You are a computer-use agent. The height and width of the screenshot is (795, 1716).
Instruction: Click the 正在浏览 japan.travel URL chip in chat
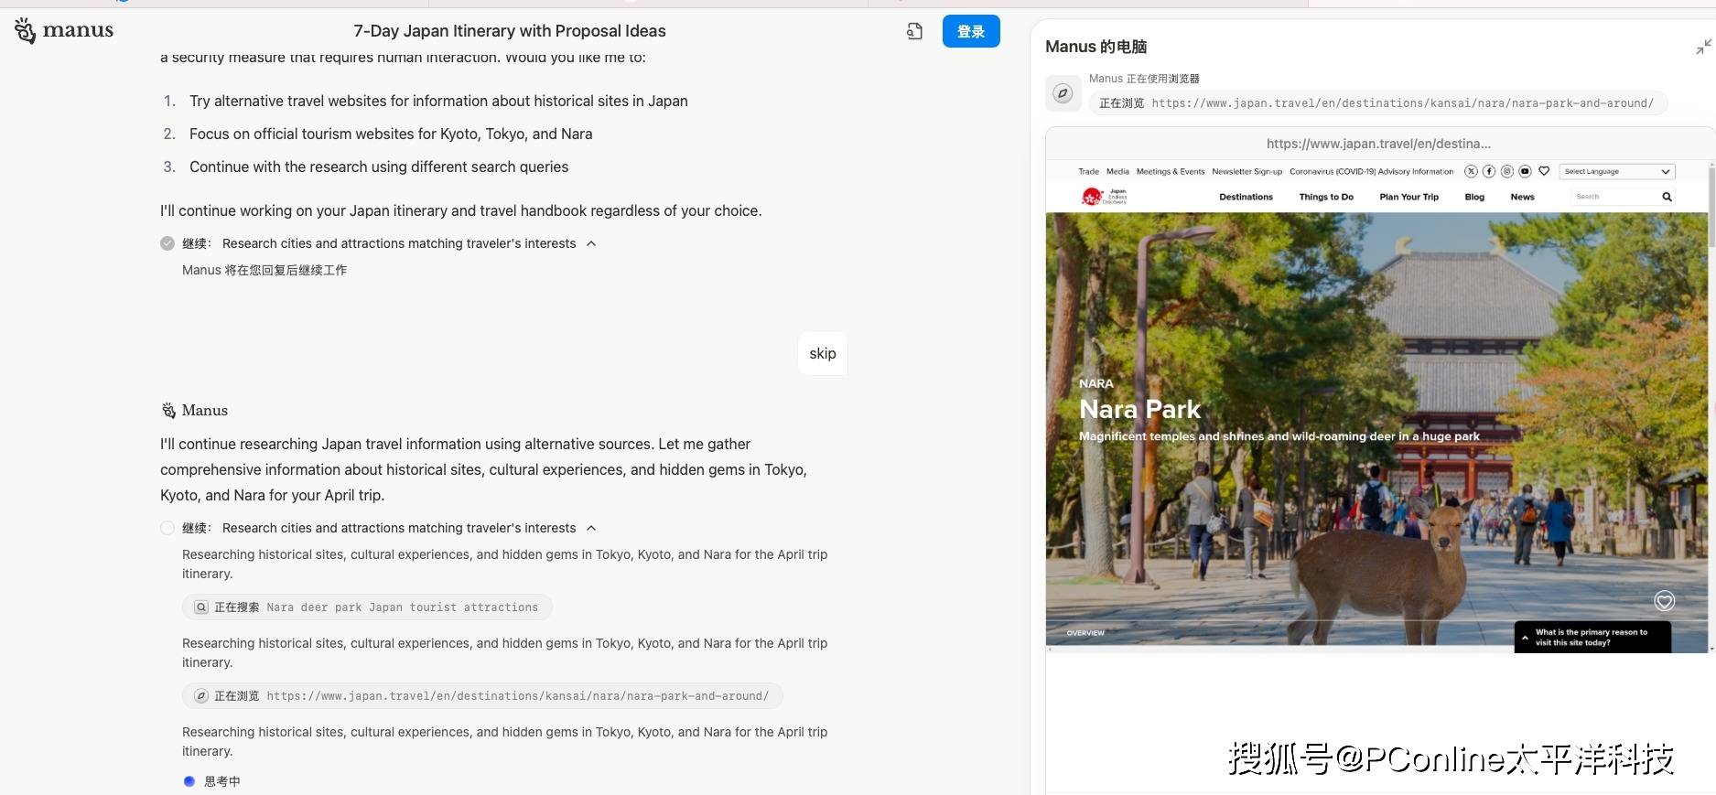(x=482, y=696)
